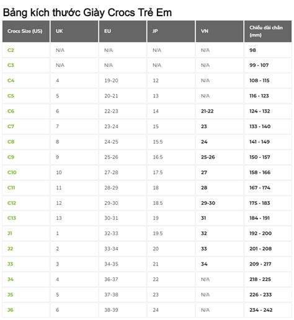
Task: Click the green J1 size label
Action: click(x=10, y=233)
